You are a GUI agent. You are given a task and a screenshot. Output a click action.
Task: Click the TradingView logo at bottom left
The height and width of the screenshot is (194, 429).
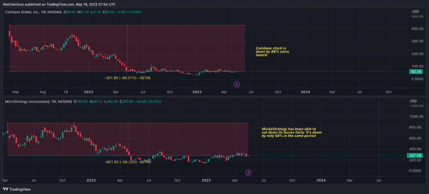(17, 189)
